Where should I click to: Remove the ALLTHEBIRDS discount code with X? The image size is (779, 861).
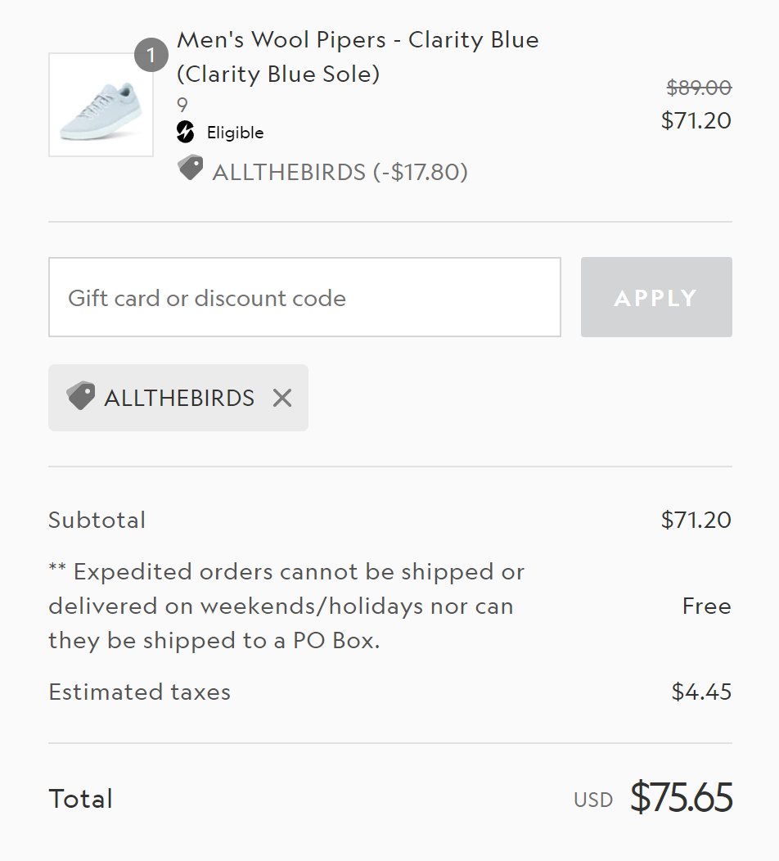[x=282, y=398]
